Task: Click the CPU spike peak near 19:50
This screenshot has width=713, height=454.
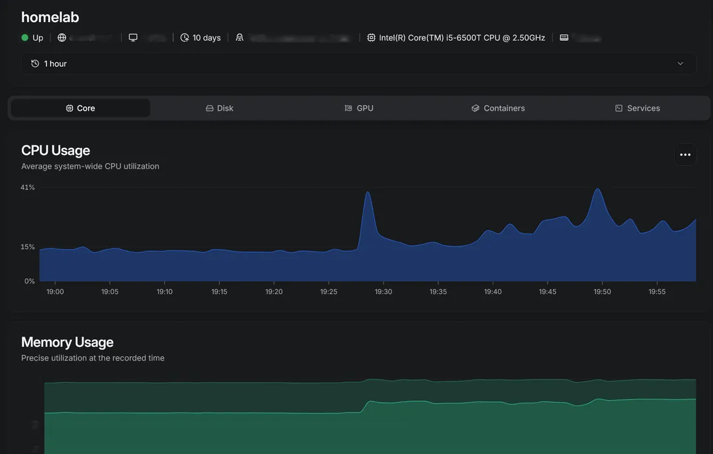Action: [x=598, y=189]
